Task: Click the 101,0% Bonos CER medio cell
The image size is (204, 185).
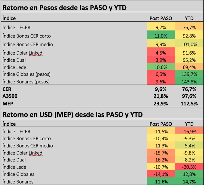Action: 189,44
